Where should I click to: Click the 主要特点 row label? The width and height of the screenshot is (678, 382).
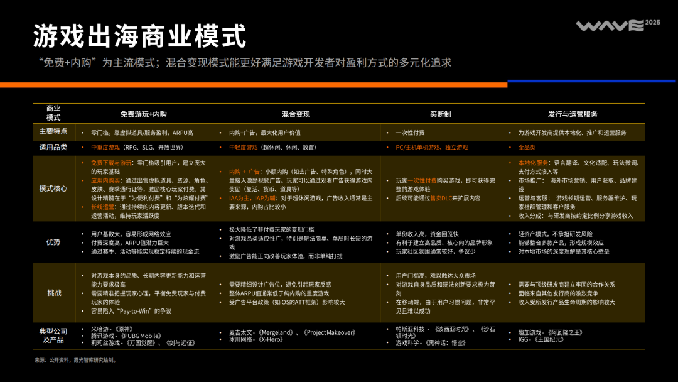point(53,133)
